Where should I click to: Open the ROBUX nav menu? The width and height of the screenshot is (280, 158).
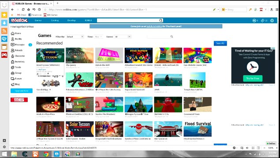[88, 21]
